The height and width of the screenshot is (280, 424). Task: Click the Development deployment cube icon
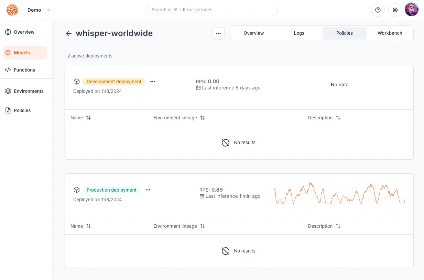(77, 82)
